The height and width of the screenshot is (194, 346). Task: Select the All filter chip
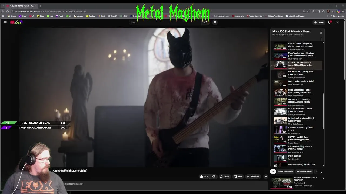point(273,171)
